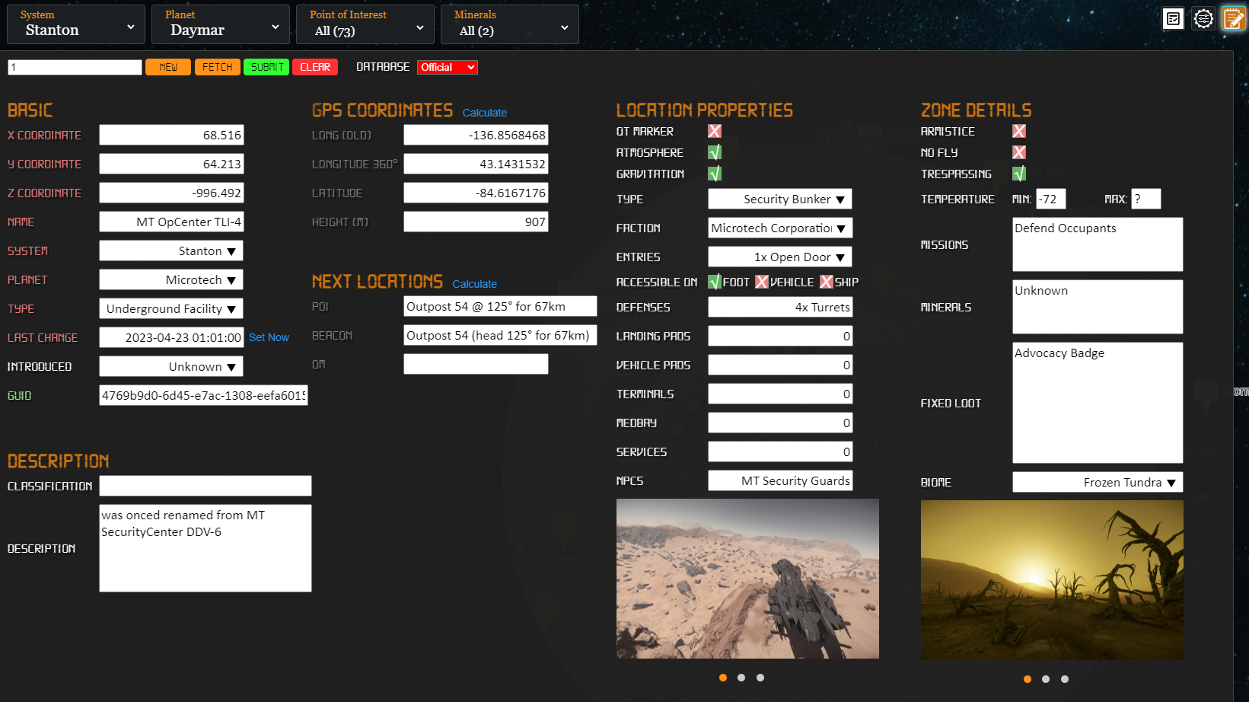
Task: Open the Minerals All (2) dropdown
Action: tap(510, 24)
